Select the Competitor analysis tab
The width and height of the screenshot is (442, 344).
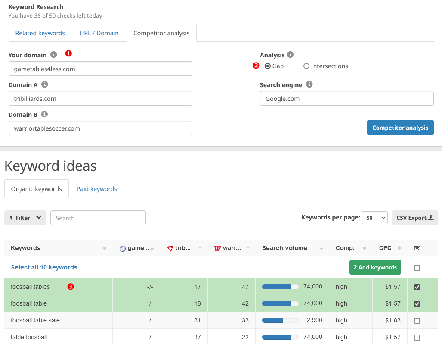pyautogui.click(x=161, y=33)
